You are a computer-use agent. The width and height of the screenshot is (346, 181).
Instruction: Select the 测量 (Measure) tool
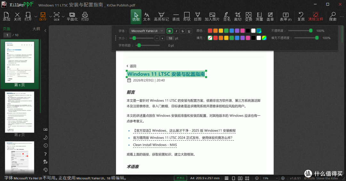tap(259, 17)
